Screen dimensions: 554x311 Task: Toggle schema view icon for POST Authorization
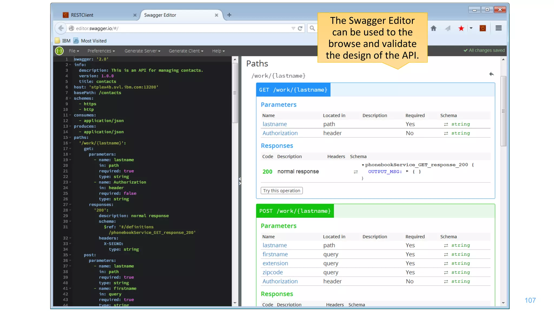(x=446, y=282)
